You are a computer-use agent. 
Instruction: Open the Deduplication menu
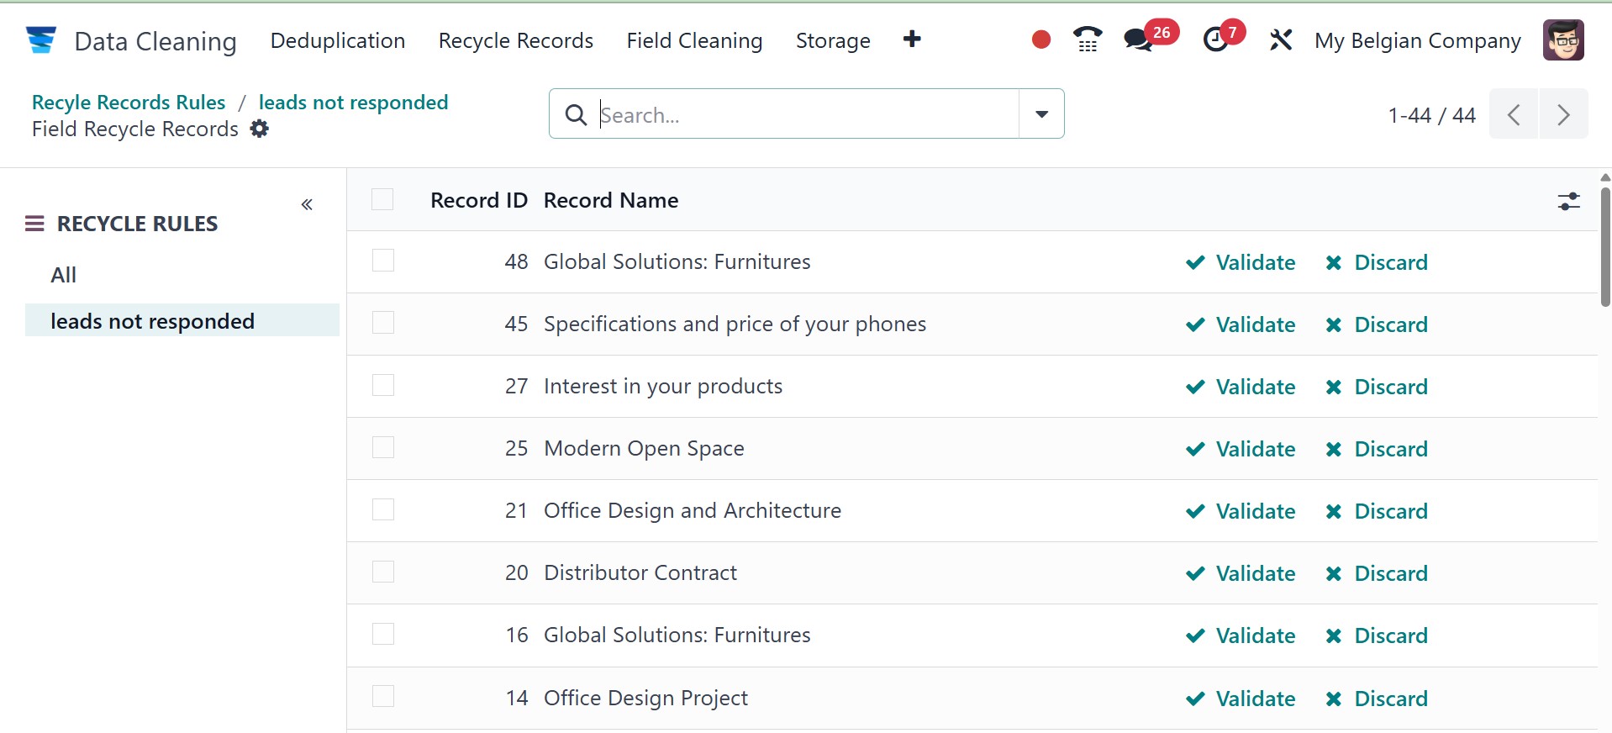[337, 40]
